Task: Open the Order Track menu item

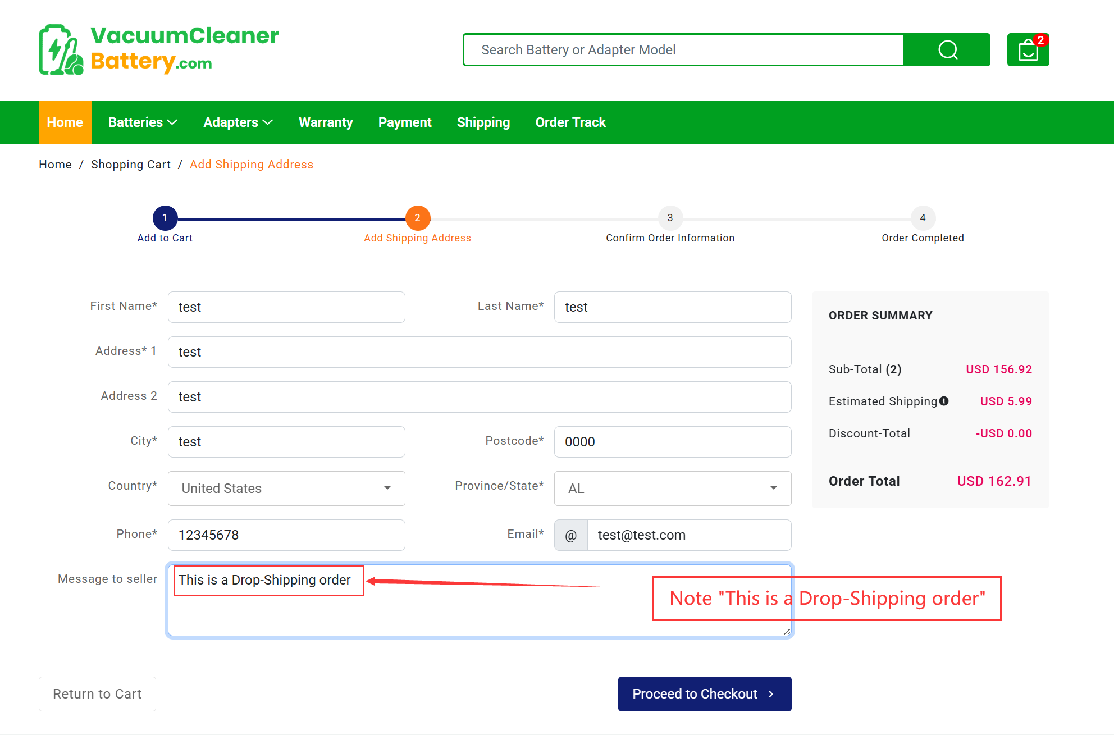Action: [x=570, y=122]
